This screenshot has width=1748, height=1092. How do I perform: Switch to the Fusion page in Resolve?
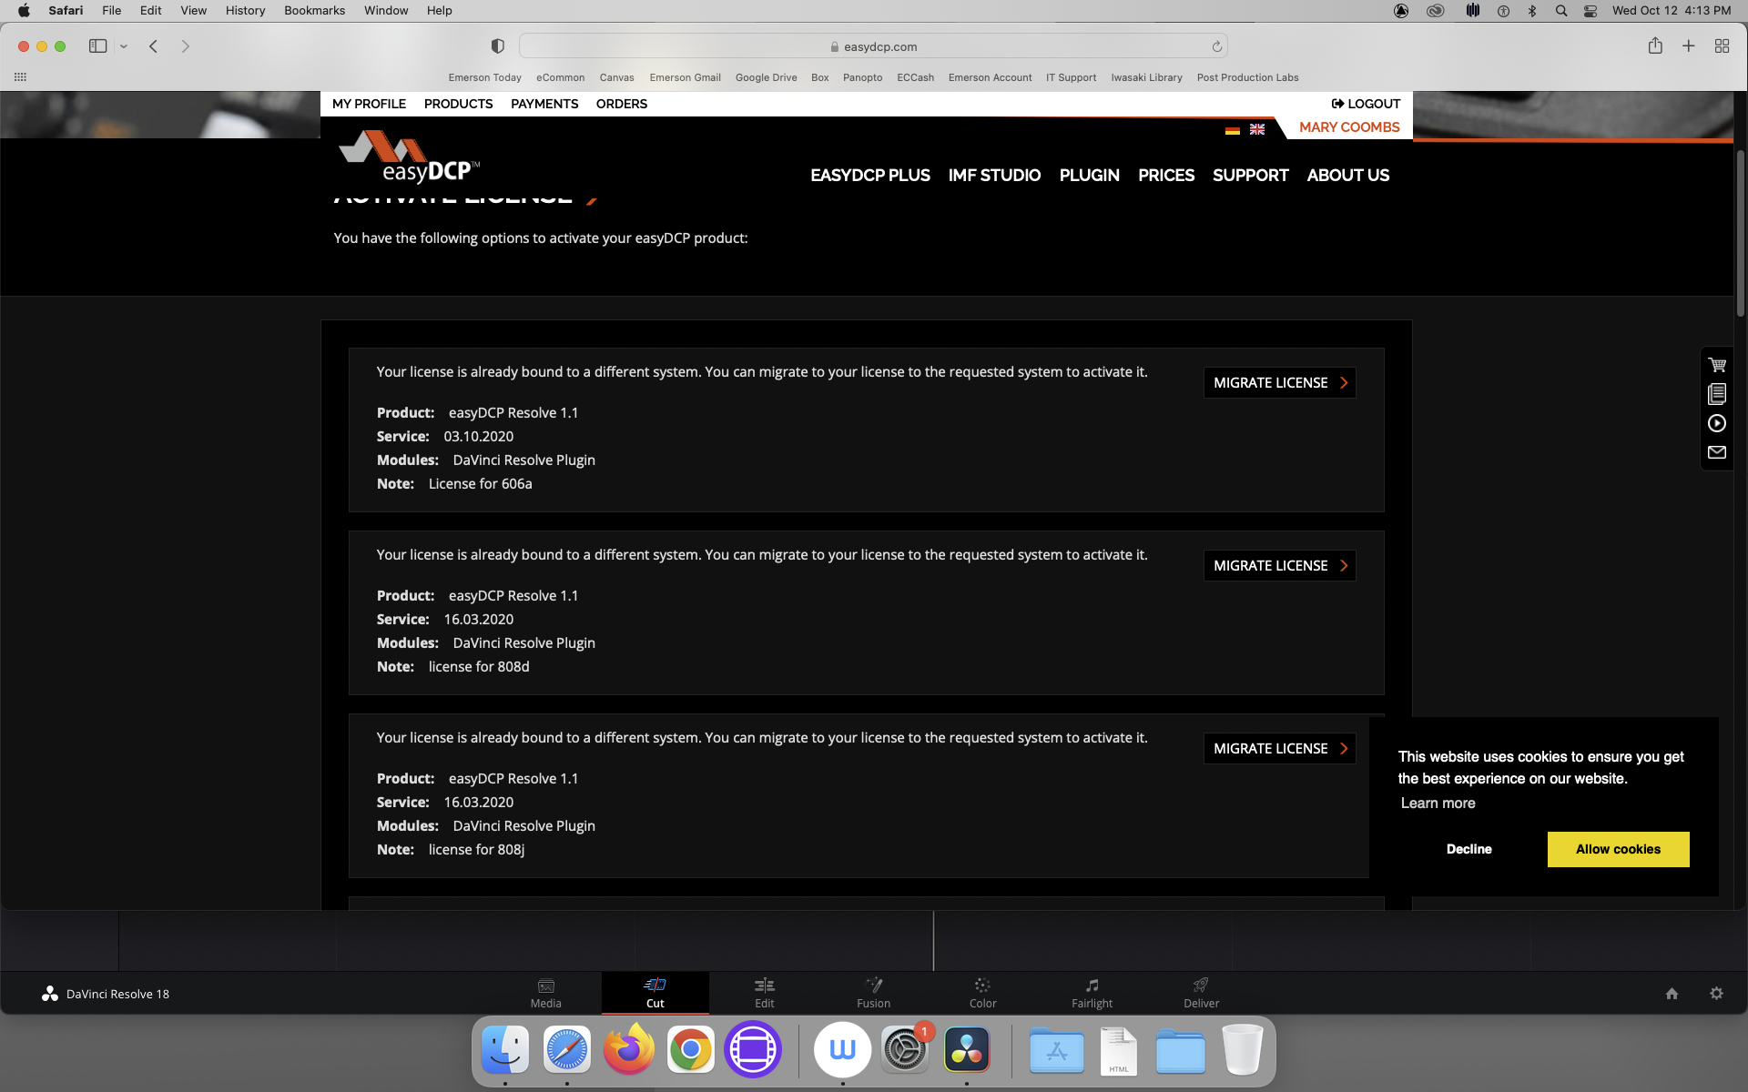(874, 993)
